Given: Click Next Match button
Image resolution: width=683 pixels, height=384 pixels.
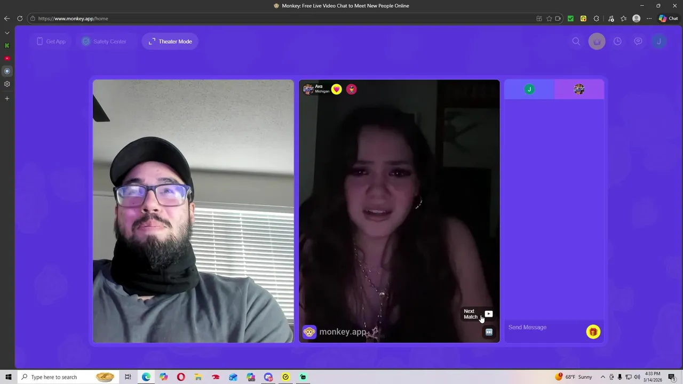Looking at the screenshot, I should pos(478,314).
